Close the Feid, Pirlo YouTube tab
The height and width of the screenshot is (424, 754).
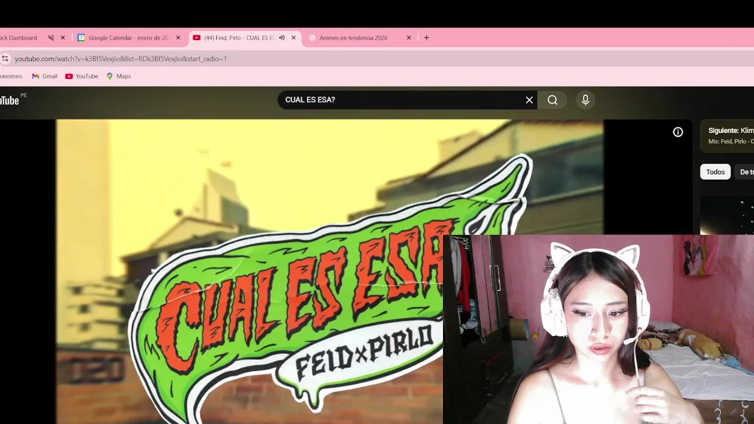[x=293, y=38]
